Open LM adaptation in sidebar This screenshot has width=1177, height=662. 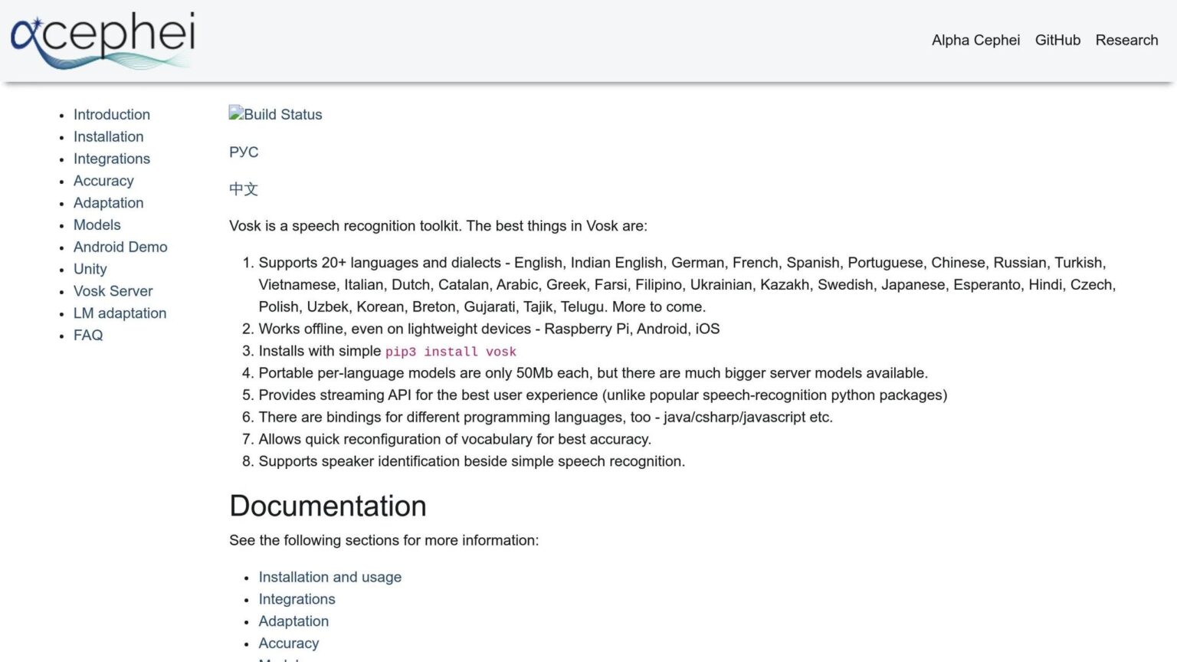[120, 313]
